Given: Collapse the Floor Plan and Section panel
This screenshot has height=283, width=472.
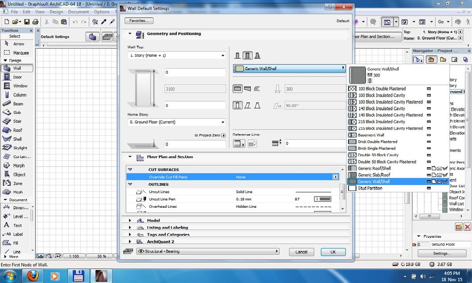Looking at the screenshot, I should [130, 157].
